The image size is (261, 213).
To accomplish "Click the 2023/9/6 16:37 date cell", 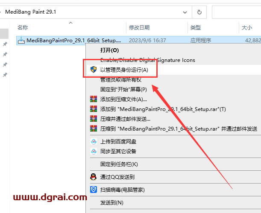I will [147, 41].
